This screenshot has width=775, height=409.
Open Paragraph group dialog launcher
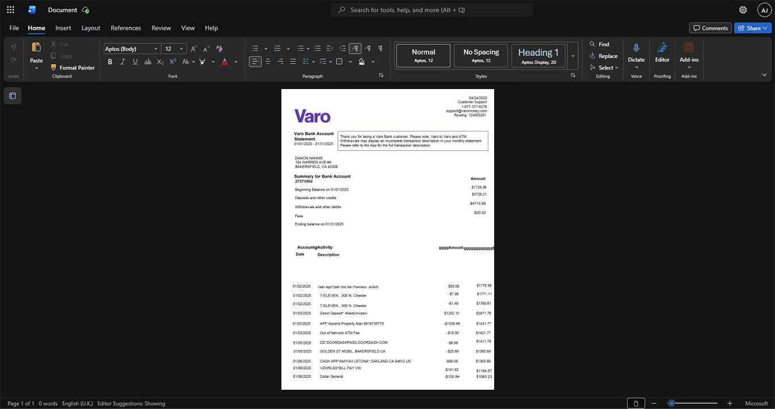tap(381, 75)
